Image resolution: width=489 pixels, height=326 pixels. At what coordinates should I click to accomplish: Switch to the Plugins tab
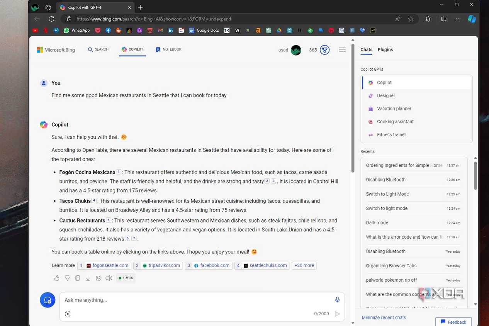click(385, 50)
